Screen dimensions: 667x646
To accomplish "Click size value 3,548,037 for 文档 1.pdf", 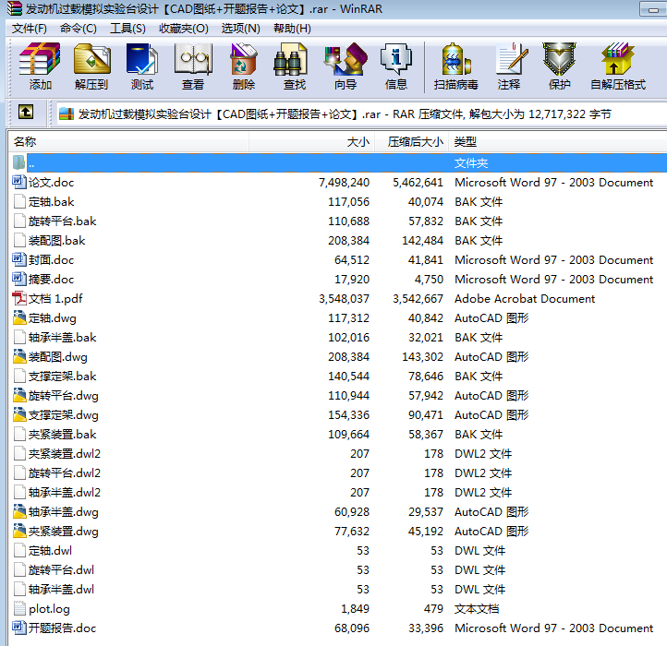I will (x=344, y=298).
